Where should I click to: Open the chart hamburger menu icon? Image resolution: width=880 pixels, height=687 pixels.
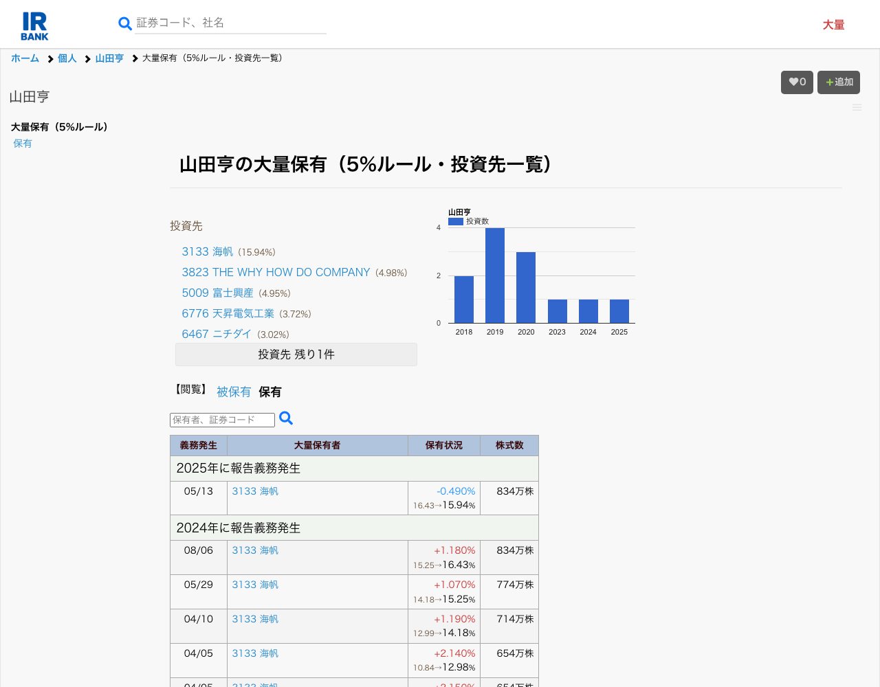[x=857, y=107]
